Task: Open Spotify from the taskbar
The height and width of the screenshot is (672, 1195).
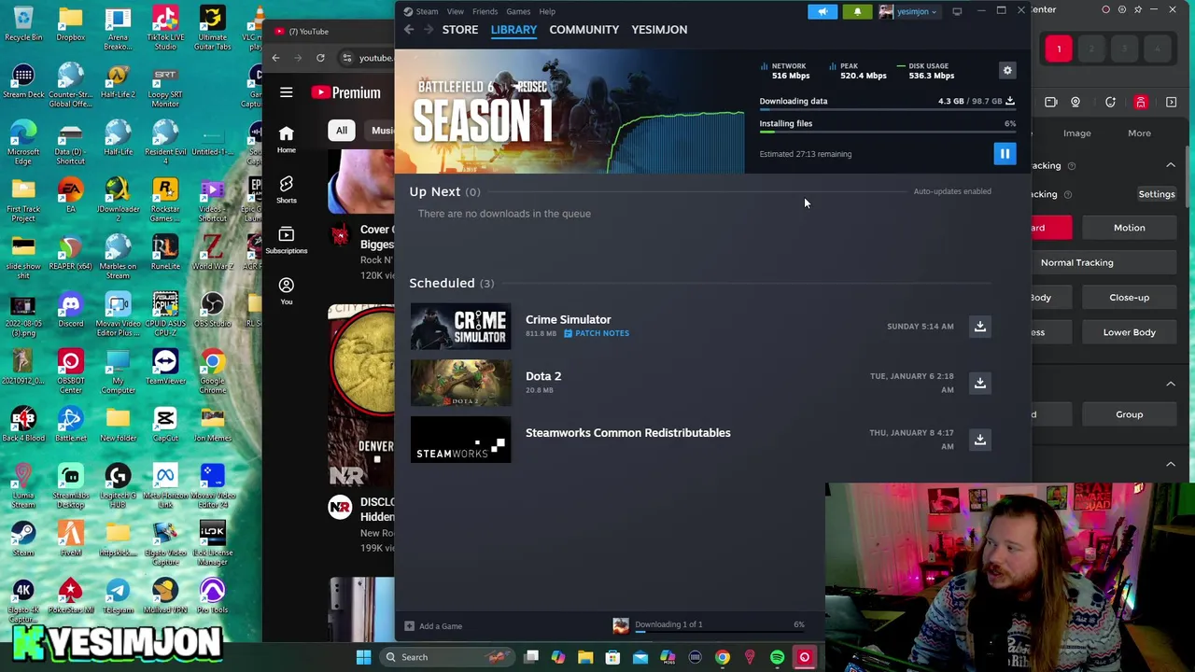Action: coord(777,657)
